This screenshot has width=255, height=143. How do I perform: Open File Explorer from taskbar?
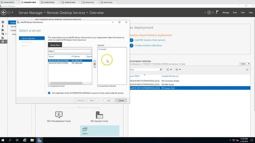pyautogui.click(x=32, y=140)
